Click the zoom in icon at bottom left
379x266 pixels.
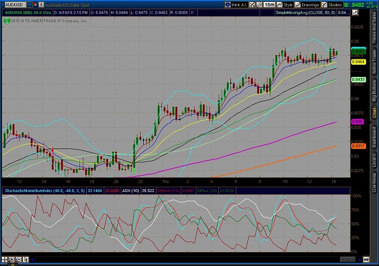coord(12,259)
